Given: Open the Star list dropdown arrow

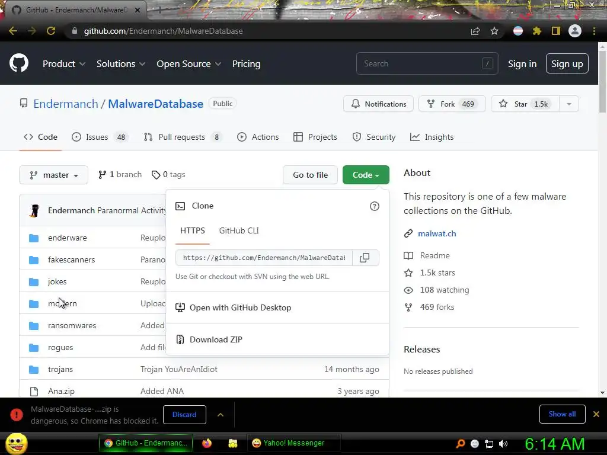Looking at the screenshot, I should (569, 104).
